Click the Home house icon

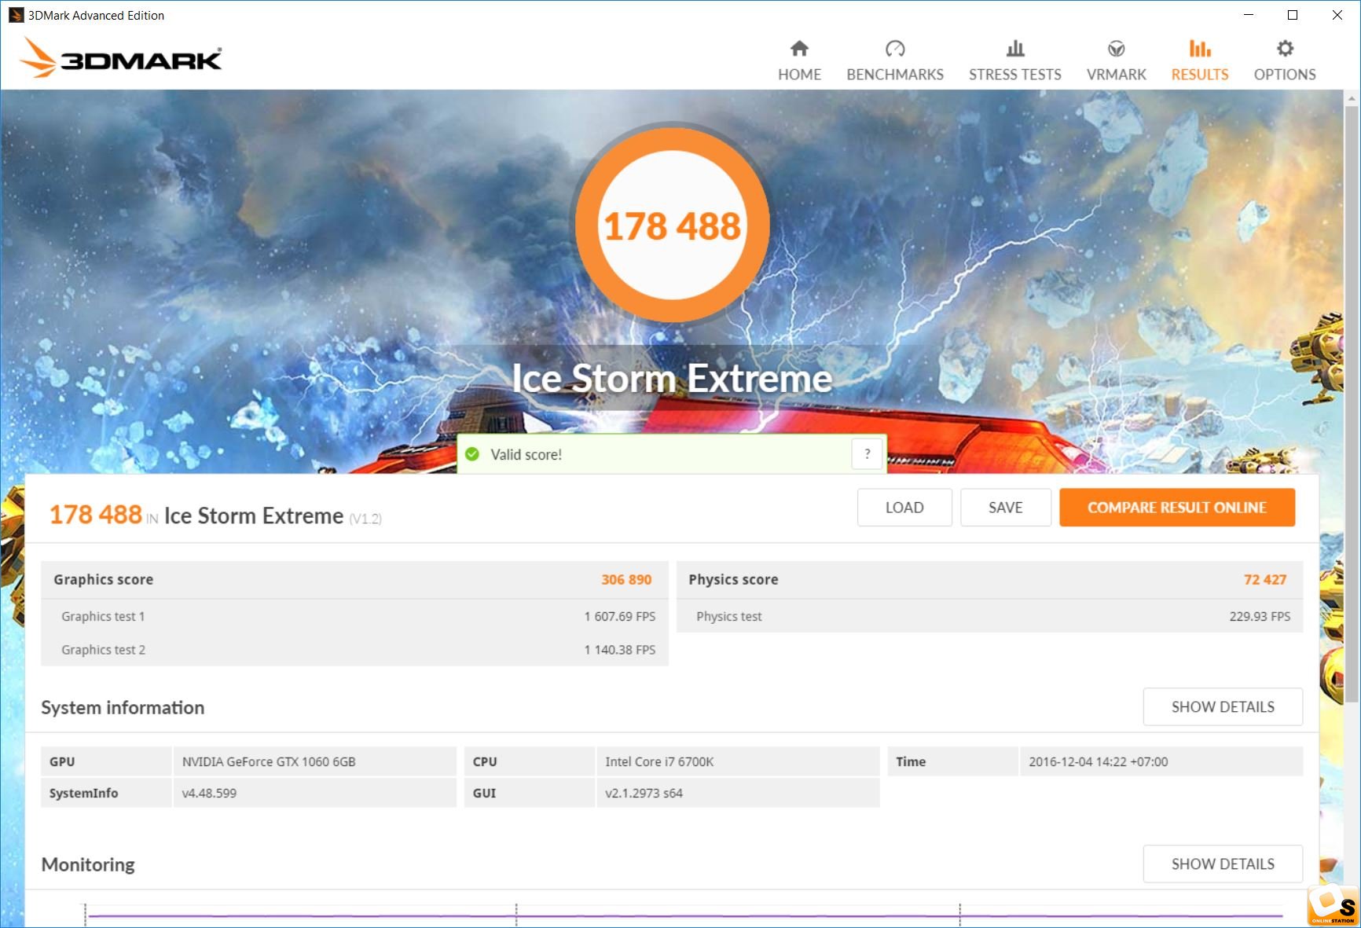pos(799,49)
